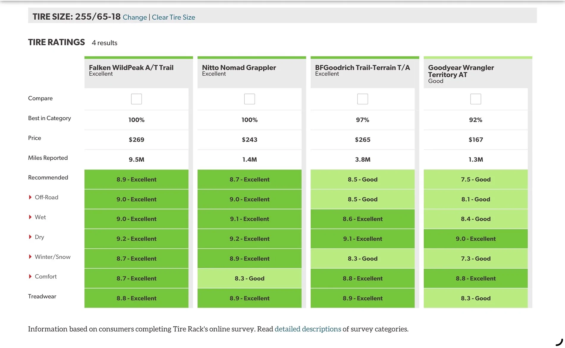The image size is (565, 348).
Task: Expand the Comfort rating category
Action: point(43,277)
